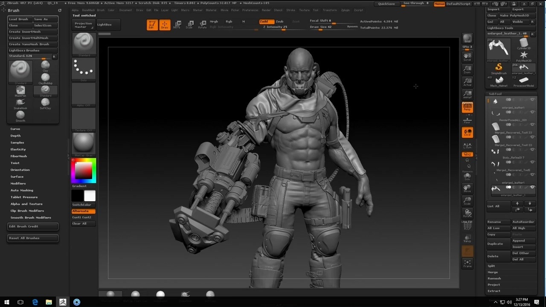
Task: Expand the Curve brush section
Action: pos(15,129)
